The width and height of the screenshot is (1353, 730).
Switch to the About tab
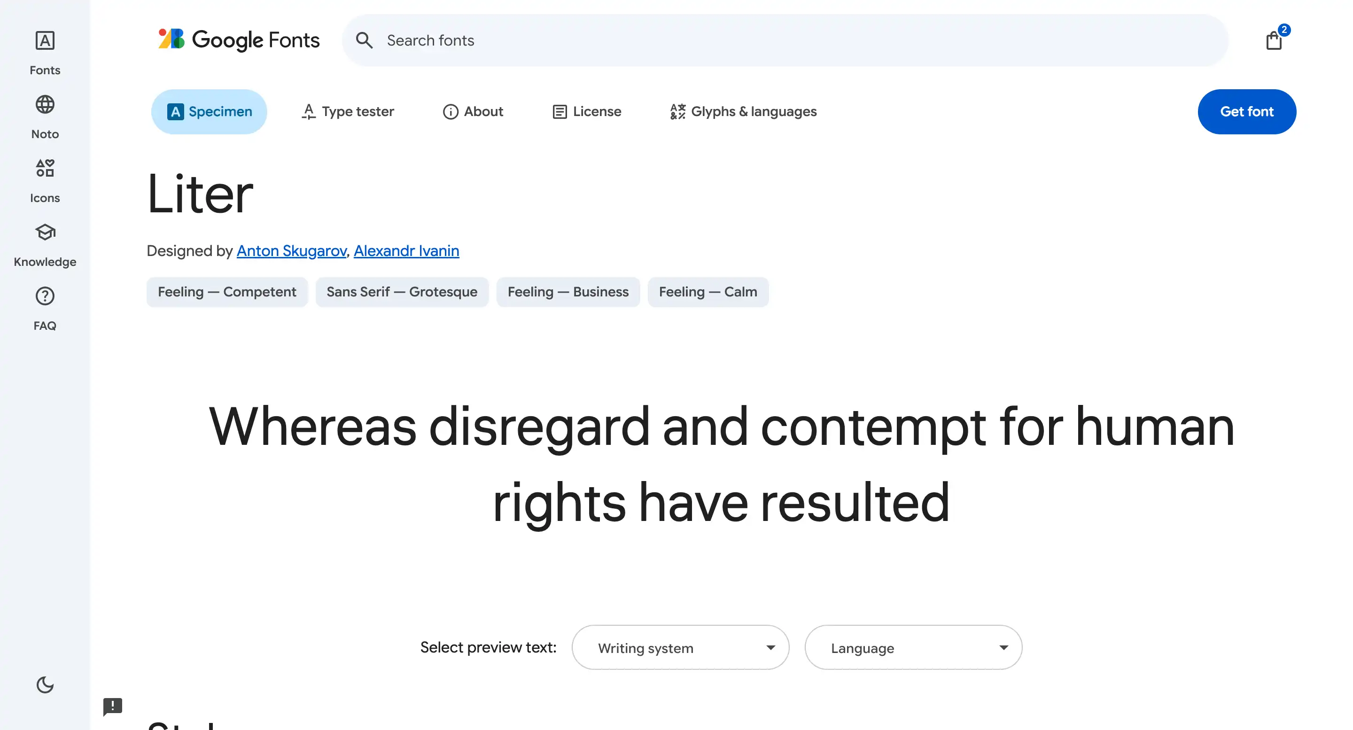[x=473, y=111]
